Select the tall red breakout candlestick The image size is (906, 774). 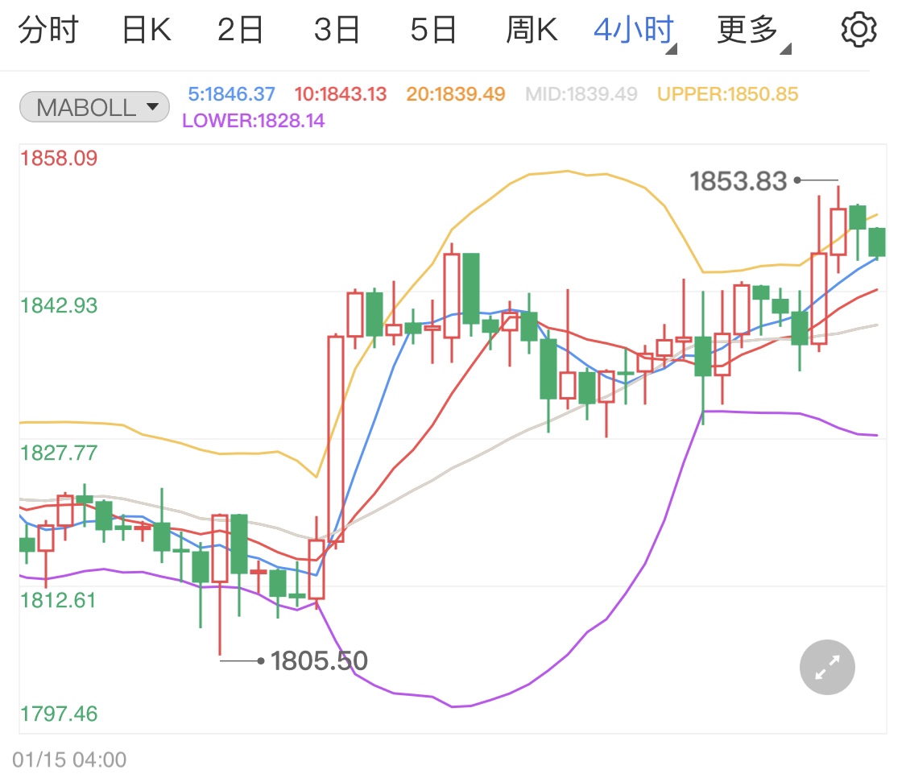(336, 439)
